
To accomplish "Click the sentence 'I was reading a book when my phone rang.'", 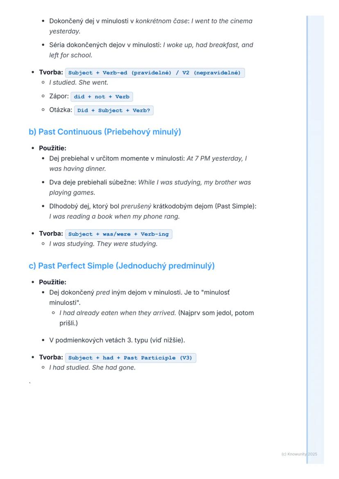I will pos(114,216).
